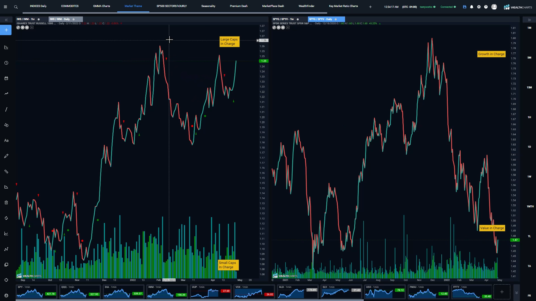Add indicator plus on IWB/IWM chart
This screenshot has width=536, height=301.
(32, 27)
